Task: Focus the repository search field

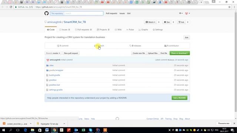Action: (84, 13)
